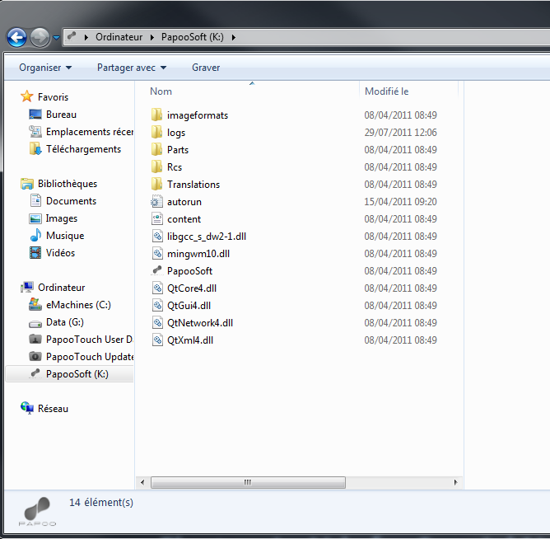Select Ordinateur in the navigation pane

click(62, 288)
